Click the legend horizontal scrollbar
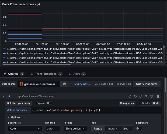This screenshot has width=167, height=134. tap(37, 64)
